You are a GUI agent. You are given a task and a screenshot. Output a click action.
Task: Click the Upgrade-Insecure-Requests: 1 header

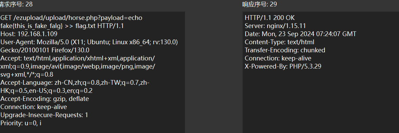(44, 115)
